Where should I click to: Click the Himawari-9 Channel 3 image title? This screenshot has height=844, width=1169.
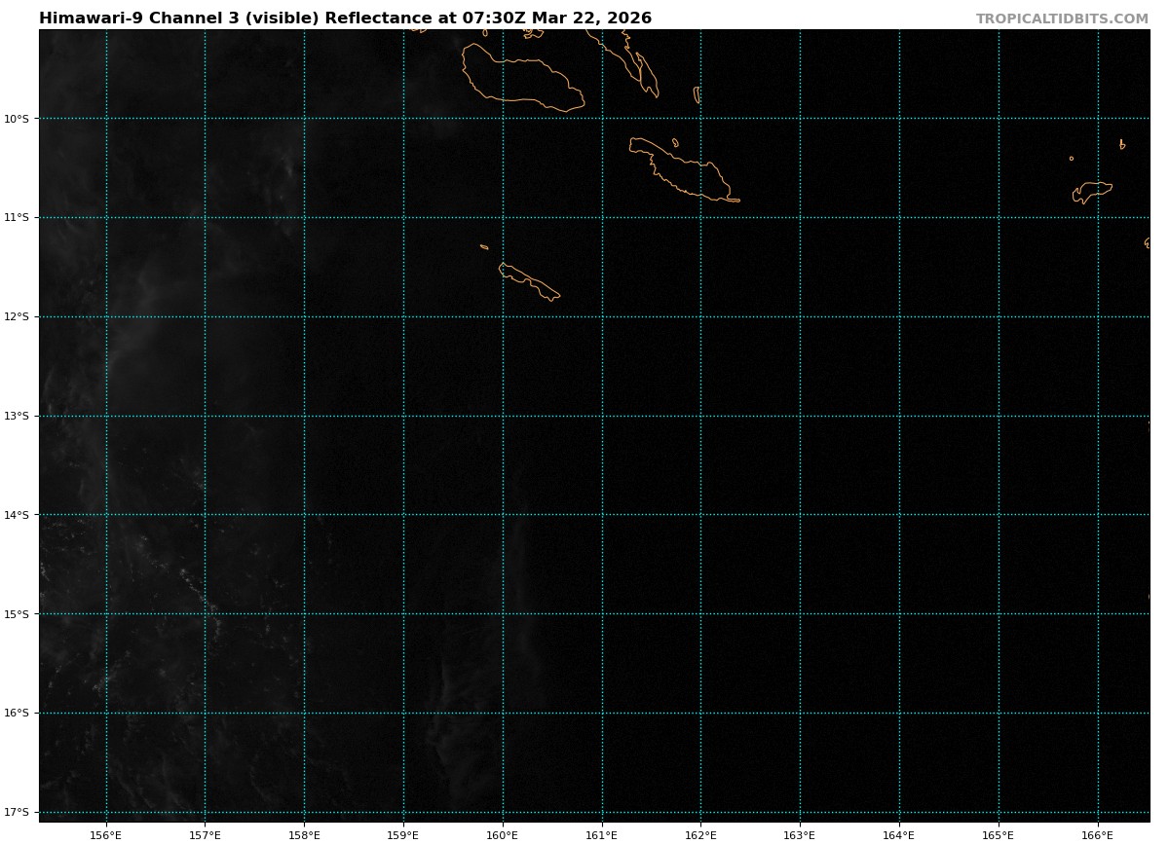(345, 18)
